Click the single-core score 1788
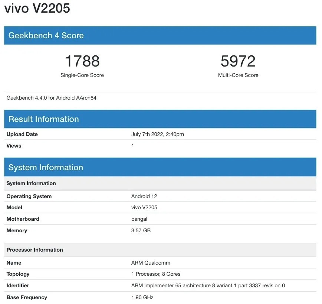The width and height of the screenshot is (322, 304). coord(82,61)
